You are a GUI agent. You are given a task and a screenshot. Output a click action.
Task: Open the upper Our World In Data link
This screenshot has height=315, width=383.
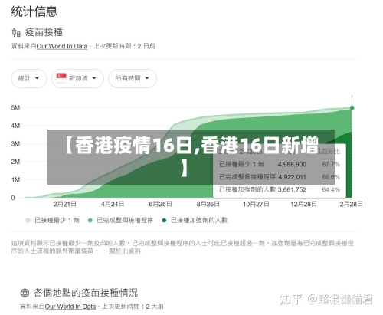pos(62,46)
